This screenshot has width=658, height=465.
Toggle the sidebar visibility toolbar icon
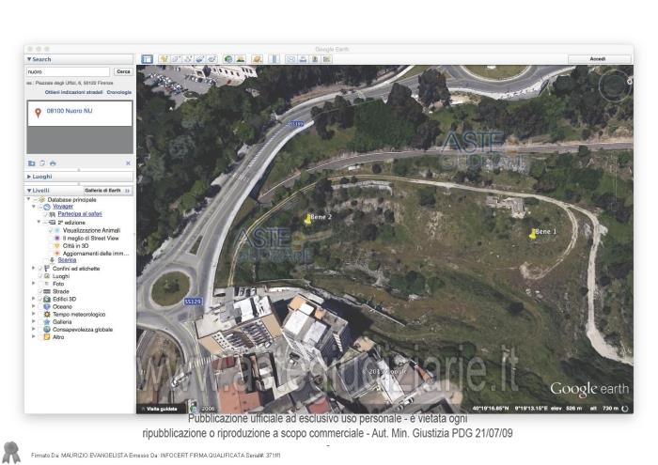(x=147, y=59)
